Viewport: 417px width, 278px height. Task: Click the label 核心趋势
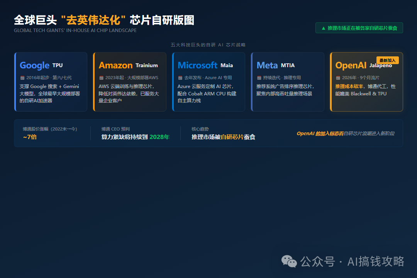[200, 129]
